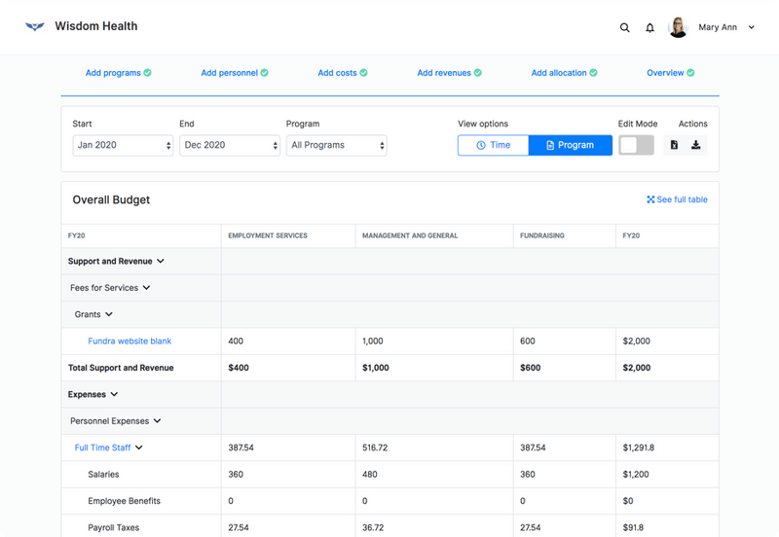The image size is (779, 537).
Task: Switch view to Program
Action: (570, 145)
